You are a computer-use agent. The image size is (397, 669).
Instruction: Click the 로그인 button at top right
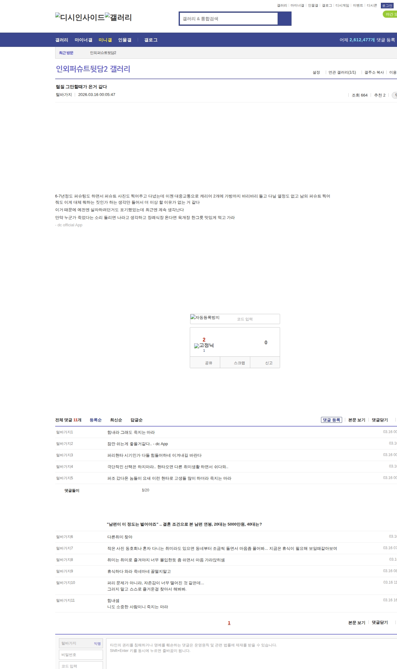click(x=387, y=6)
